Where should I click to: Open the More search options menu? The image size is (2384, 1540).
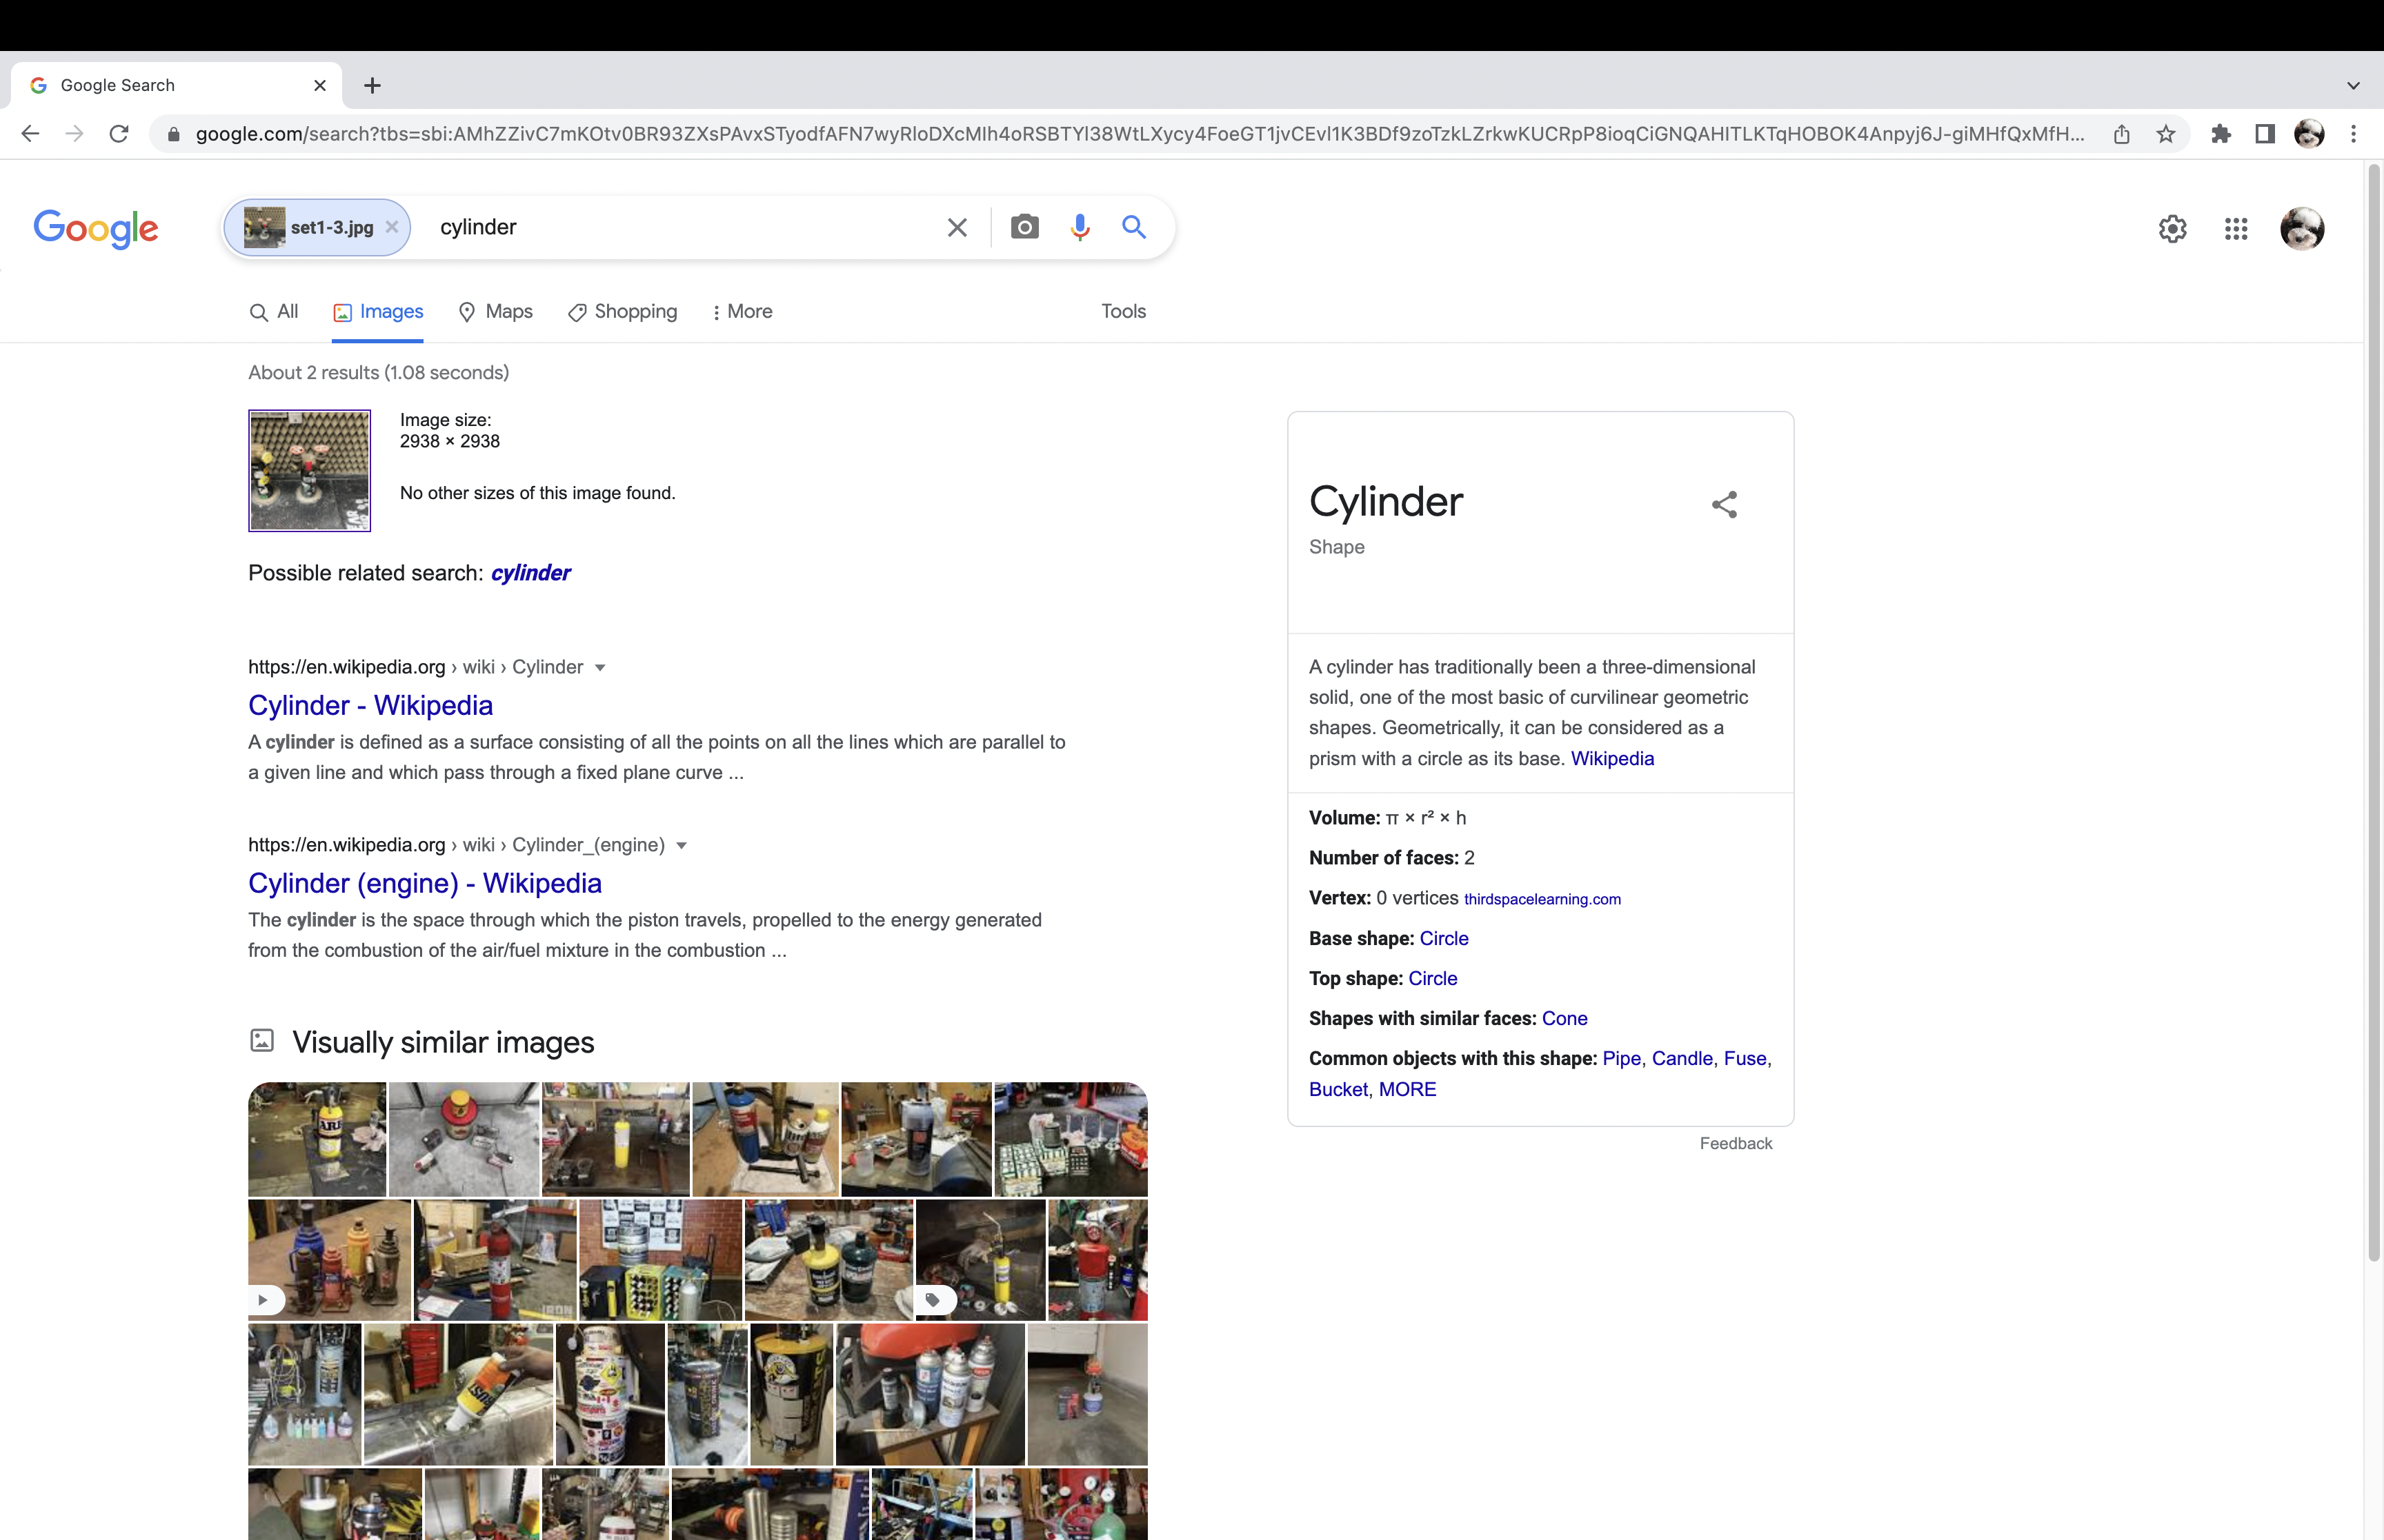coord(742,312)
